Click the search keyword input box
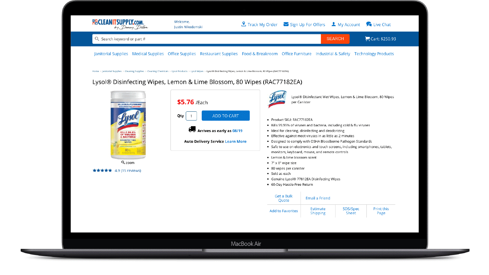The width and height of the screenshot is (489, 275). (206, 39)
